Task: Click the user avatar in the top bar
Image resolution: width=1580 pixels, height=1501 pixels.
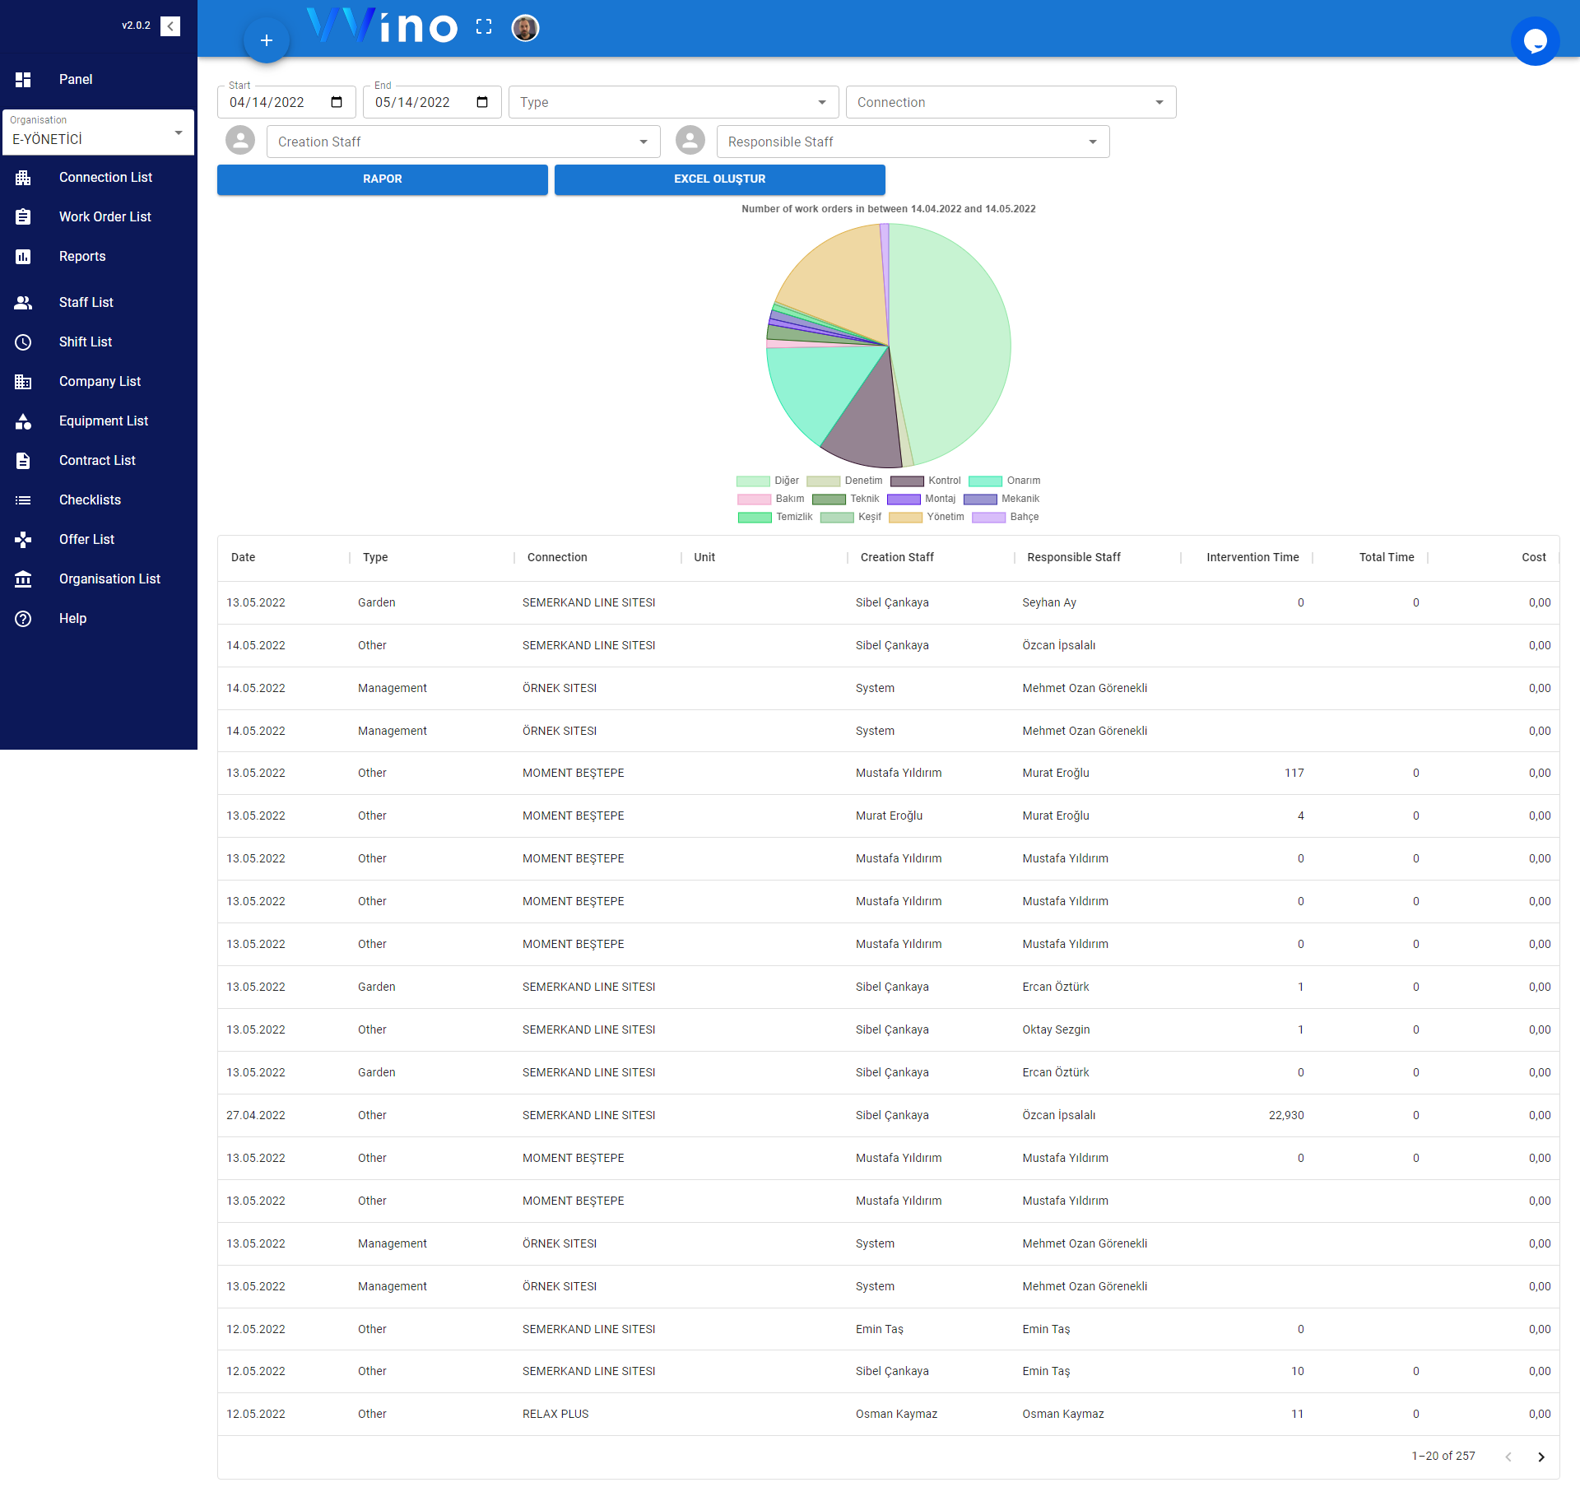Action: (x=525, y=27)
